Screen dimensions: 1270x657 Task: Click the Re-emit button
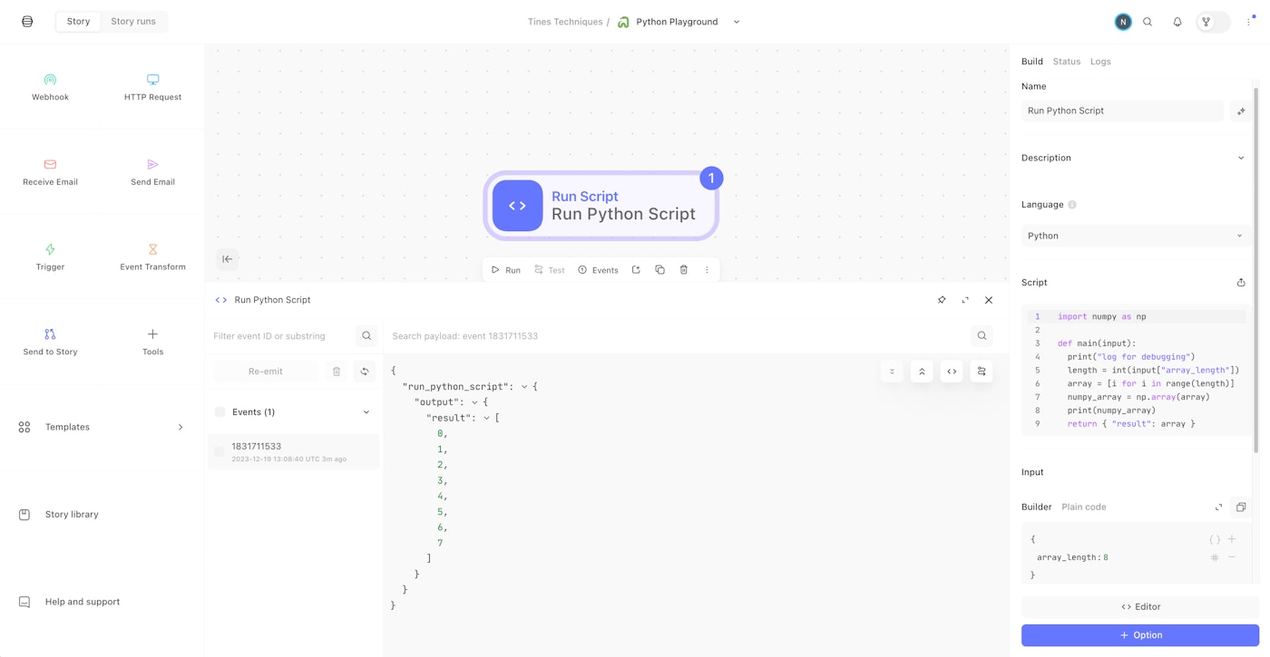(x=264, y=371)
